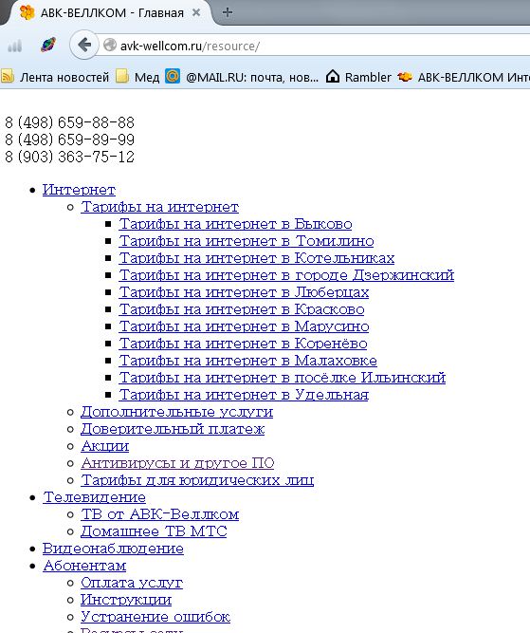Click phone number 8 (903) 363-75-12
Screen dimensions: 530x633
(69, 157)
